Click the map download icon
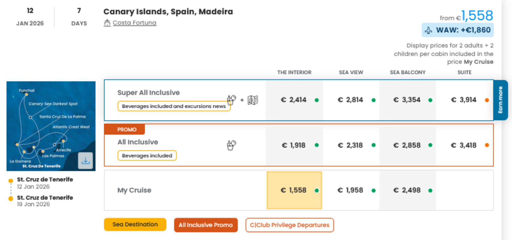This screenshot has width=512, height=240. pyautogui.click(x=85, y=161)
